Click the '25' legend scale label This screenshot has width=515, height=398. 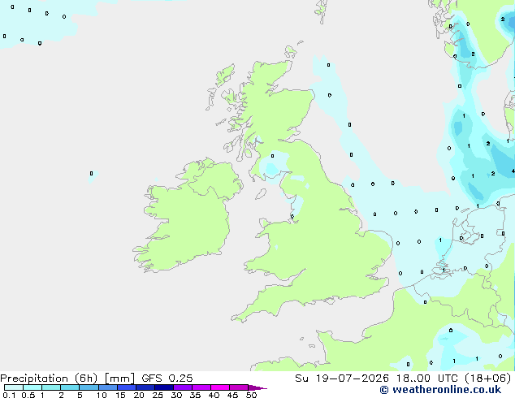(158, 395)
